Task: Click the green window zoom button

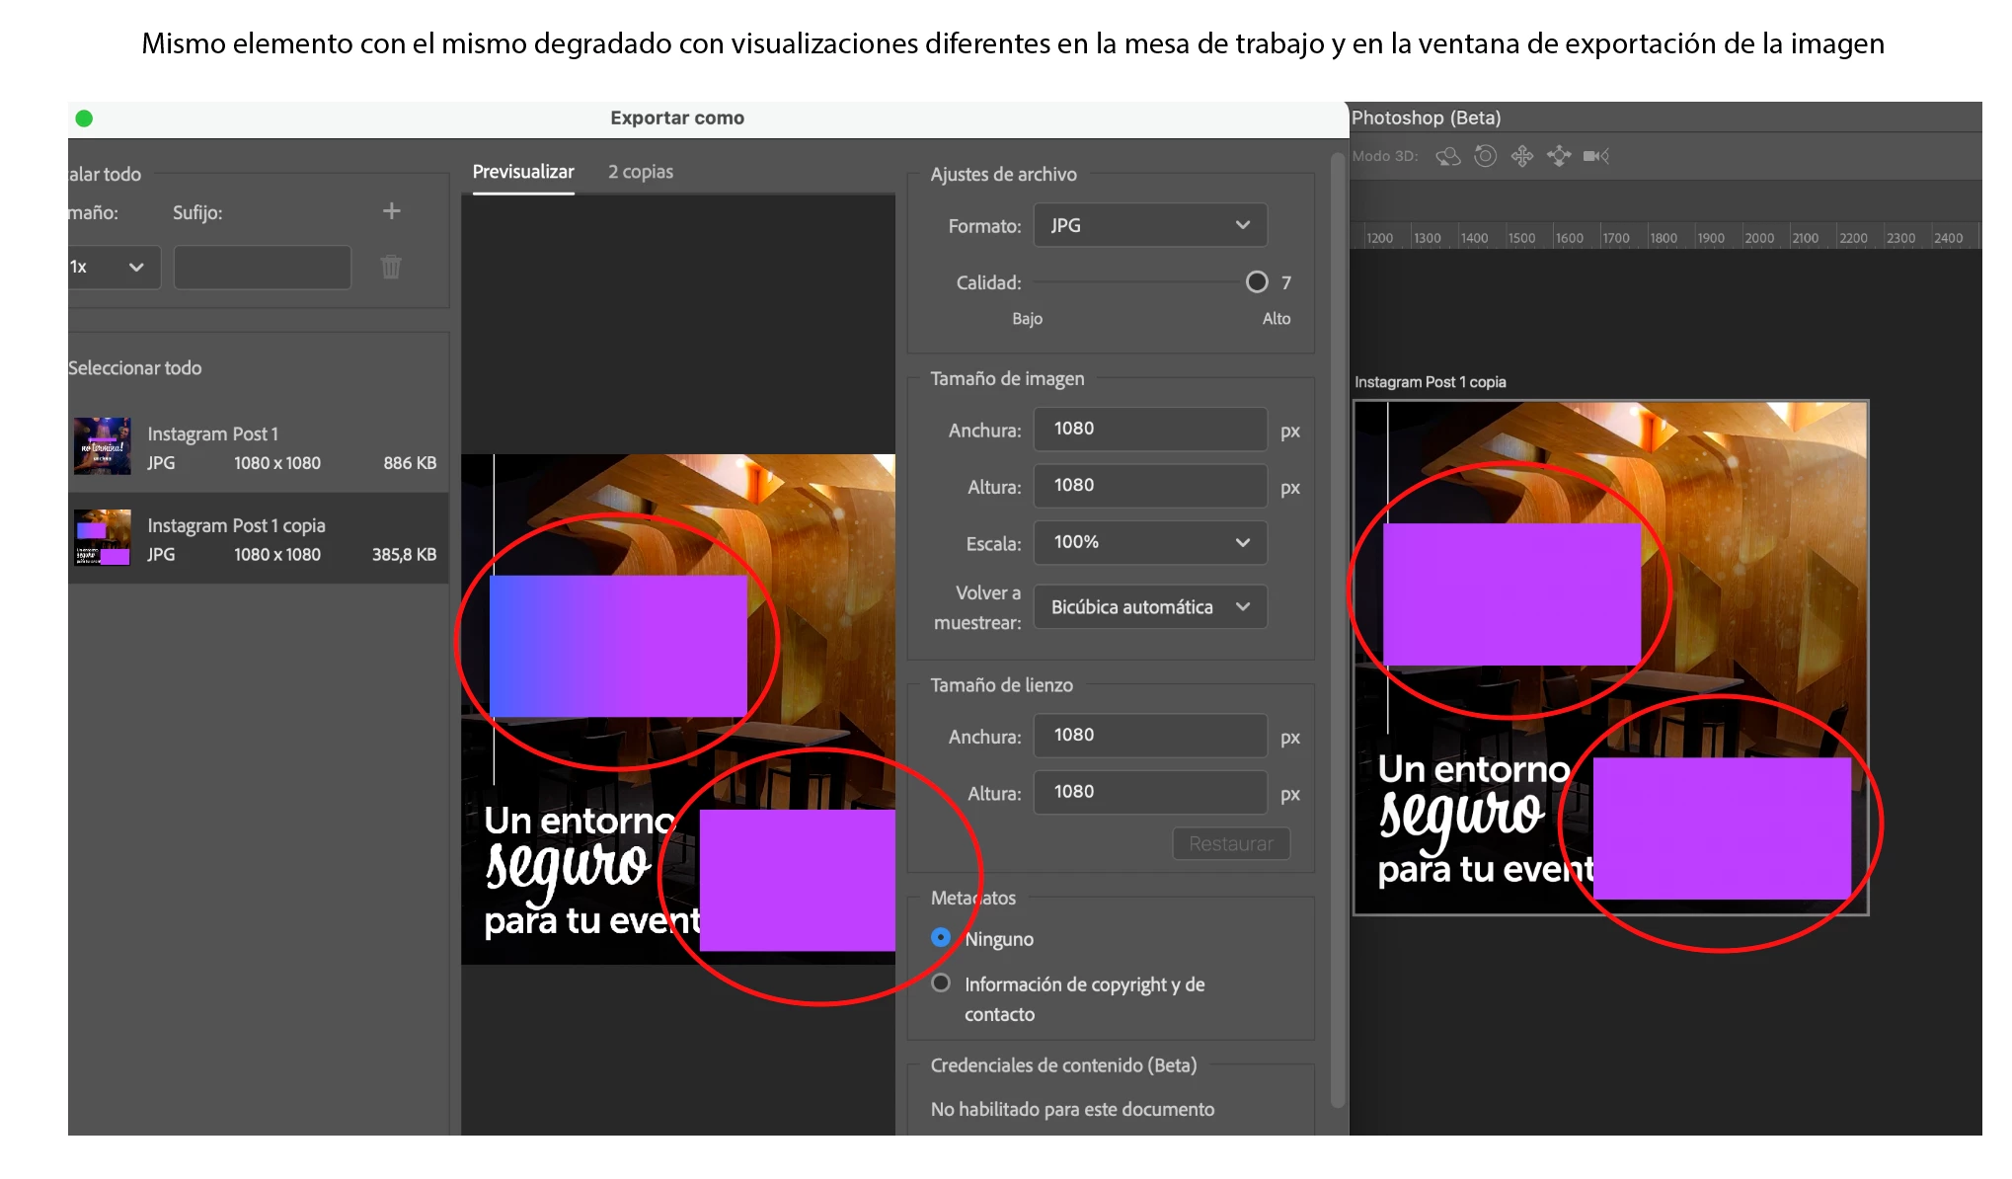Action: tap(84, 118)
